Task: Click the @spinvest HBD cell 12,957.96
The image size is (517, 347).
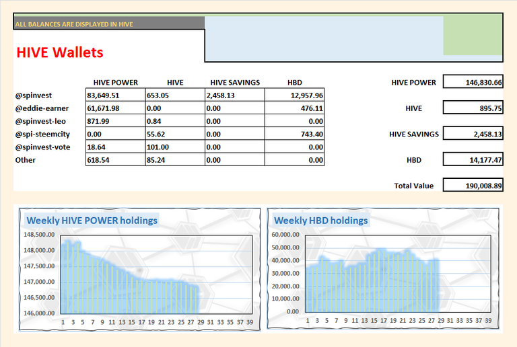Action: 294,95
